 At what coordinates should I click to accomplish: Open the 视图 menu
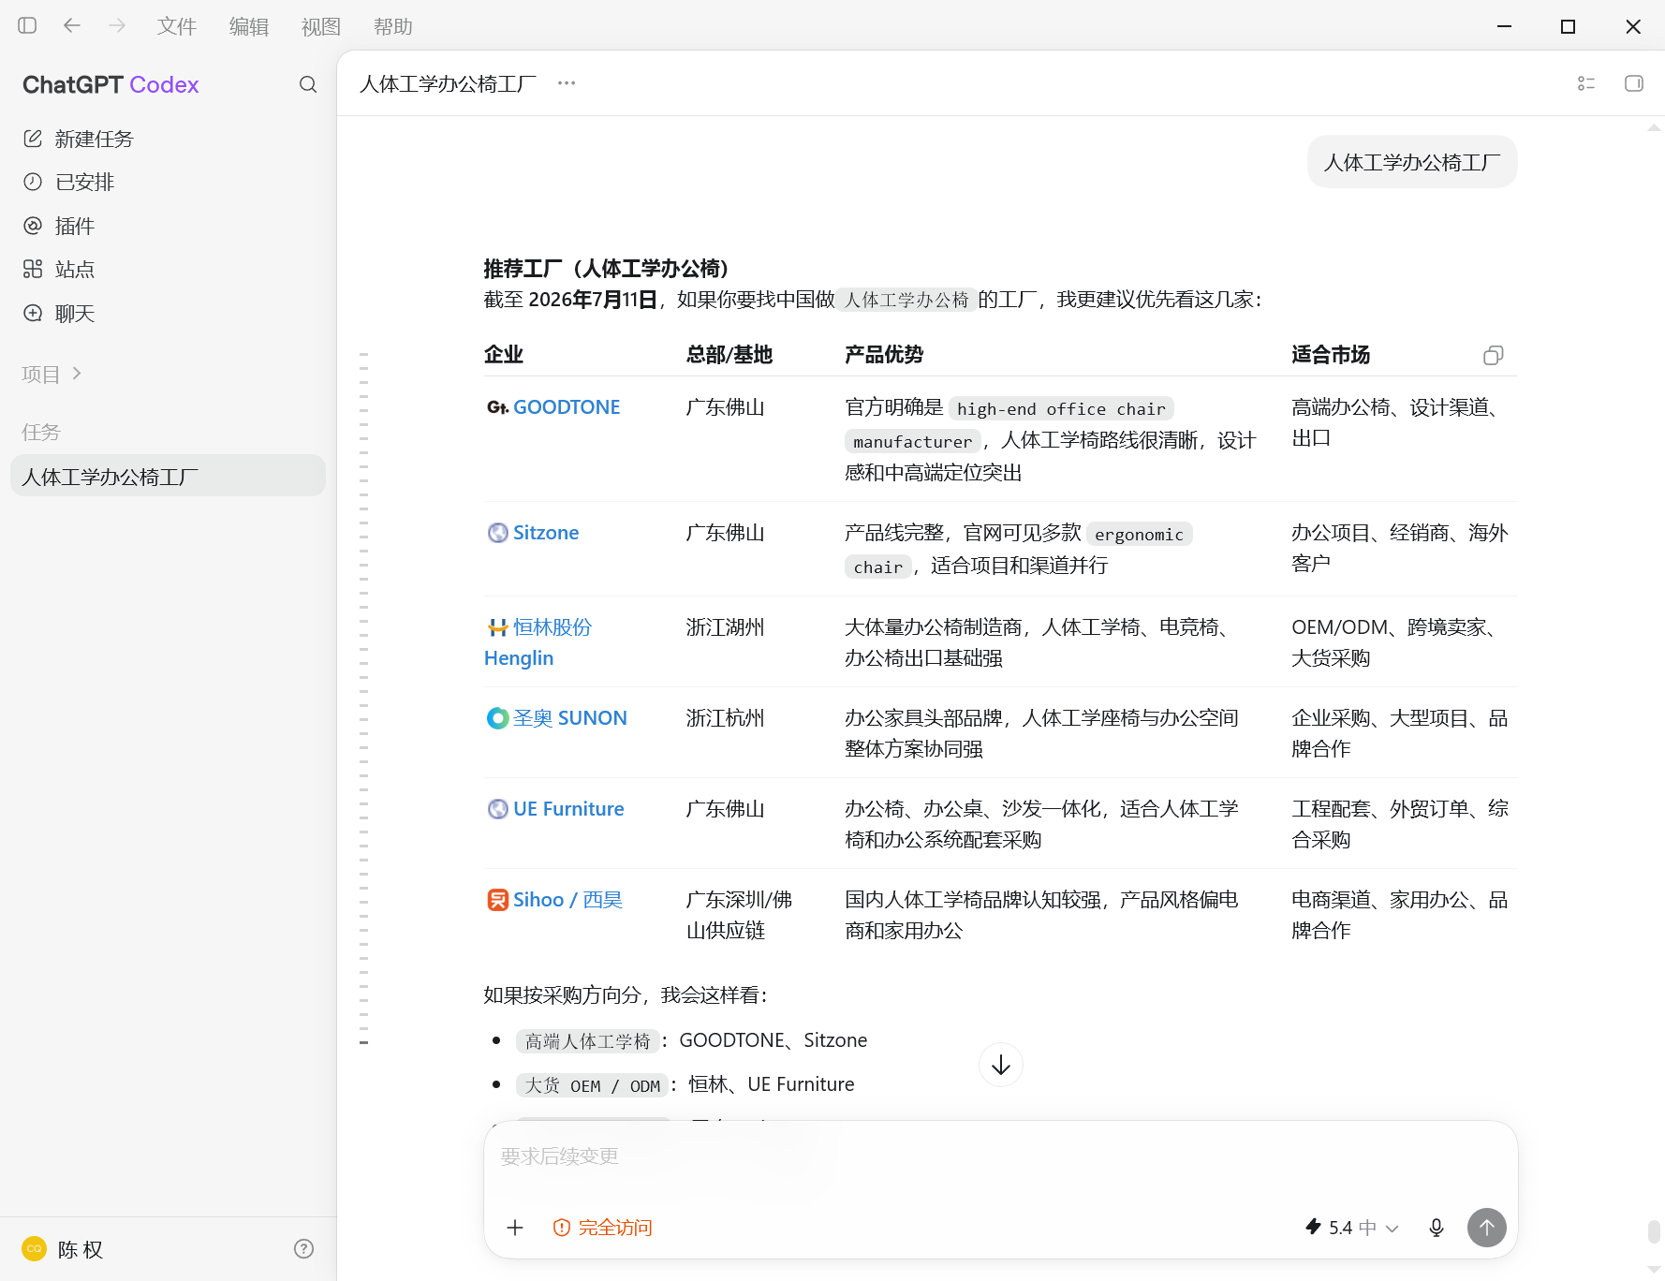click(321, 26)
